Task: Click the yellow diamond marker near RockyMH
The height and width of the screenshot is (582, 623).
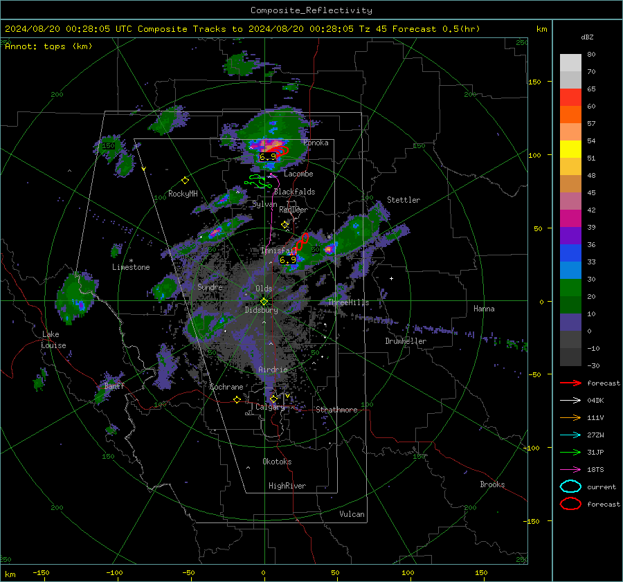Action: point(185,181)
